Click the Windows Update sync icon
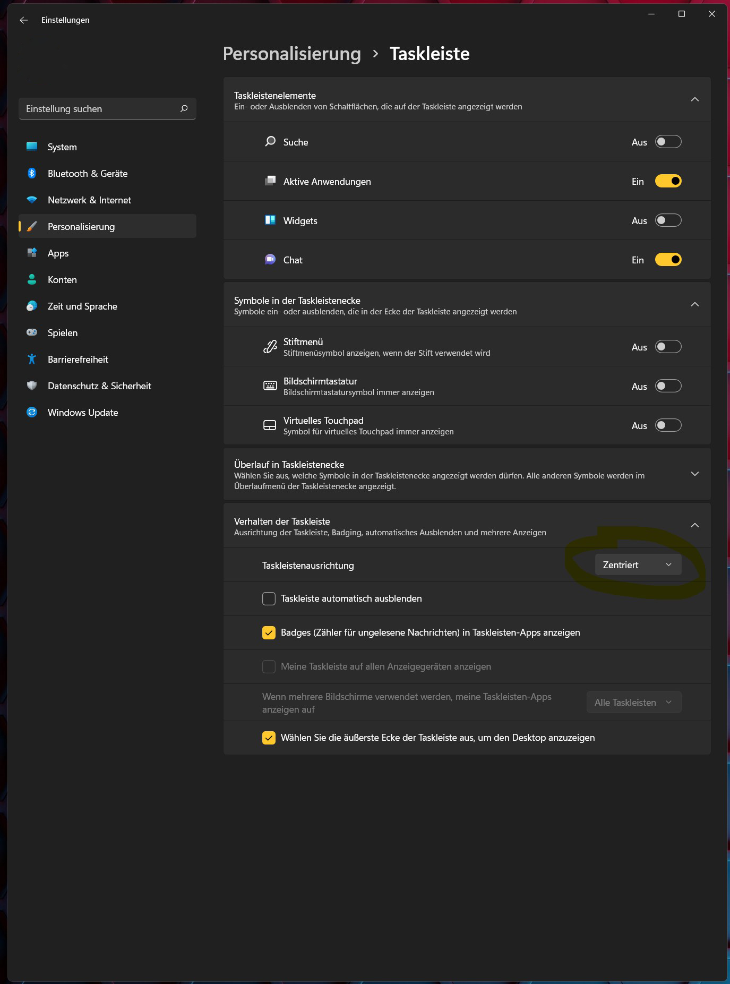 click(x=32, y=412)
